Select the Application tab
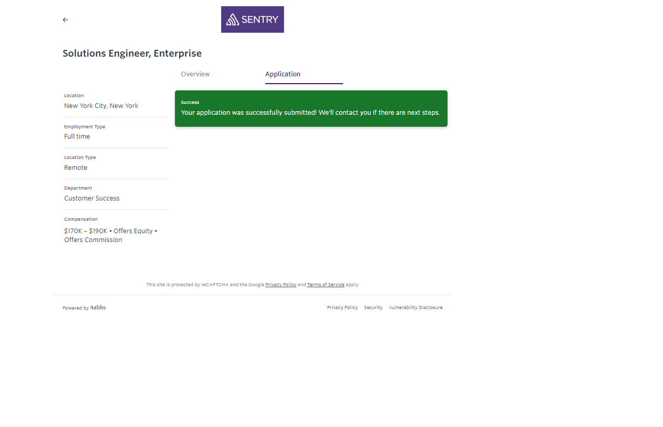This screenshot has width=663, height=427. (283, 74)
